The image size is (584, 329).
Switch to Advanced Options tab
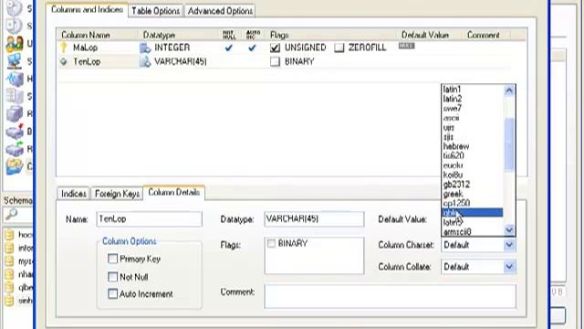(x=220, y=11)
